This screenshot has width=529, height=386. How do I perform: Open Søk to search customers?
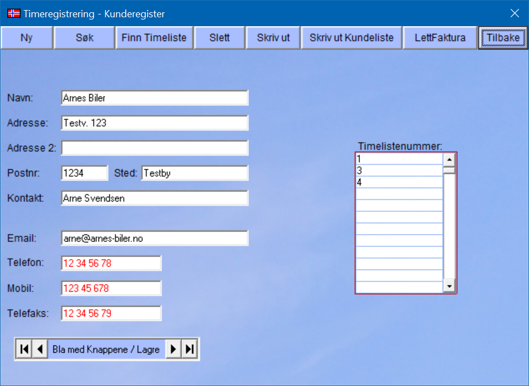coord(85,38)
